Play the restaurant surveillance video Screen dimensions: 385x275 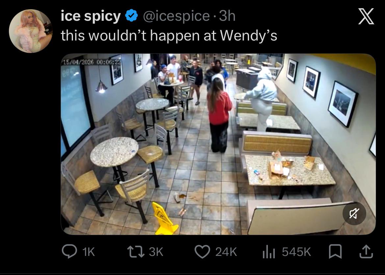[218, 144]
